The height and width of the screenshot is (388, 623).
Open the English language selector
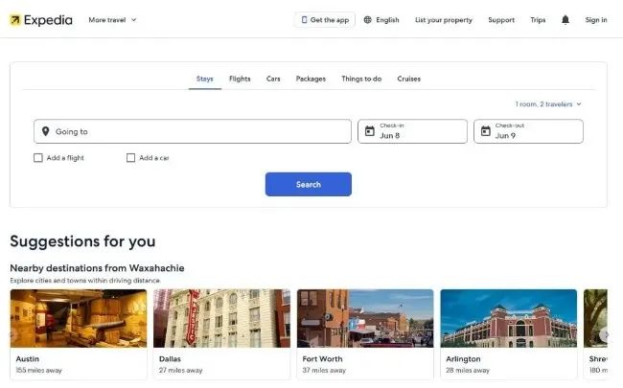(x=381, y=20)
